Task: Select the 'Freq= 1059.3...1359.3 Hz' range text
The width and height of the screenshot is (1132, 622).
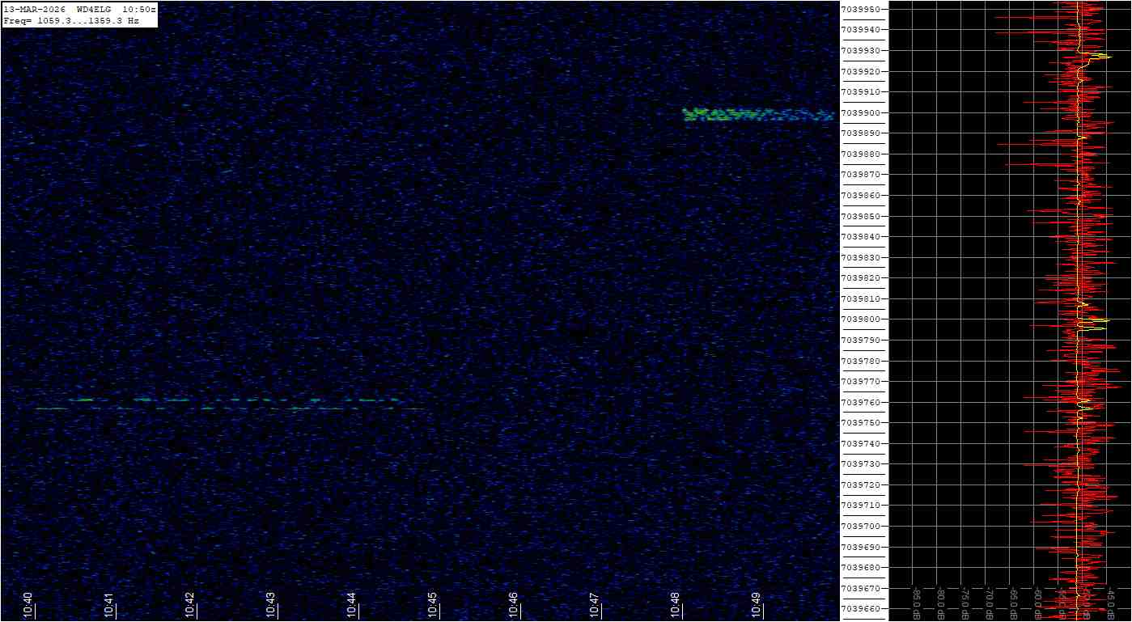Action: [71, 20]
